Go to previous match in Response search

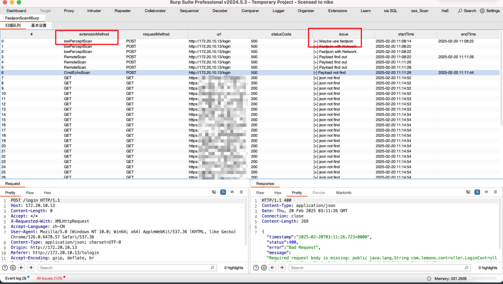(272, 268)
